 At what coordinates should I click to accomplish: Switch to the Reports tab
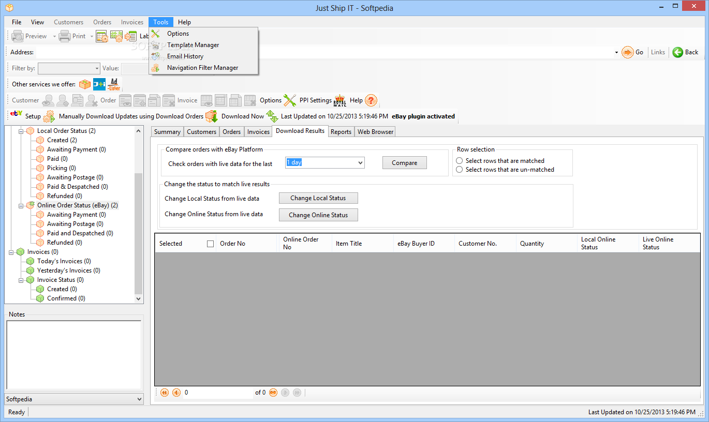(x=341, y=132)
